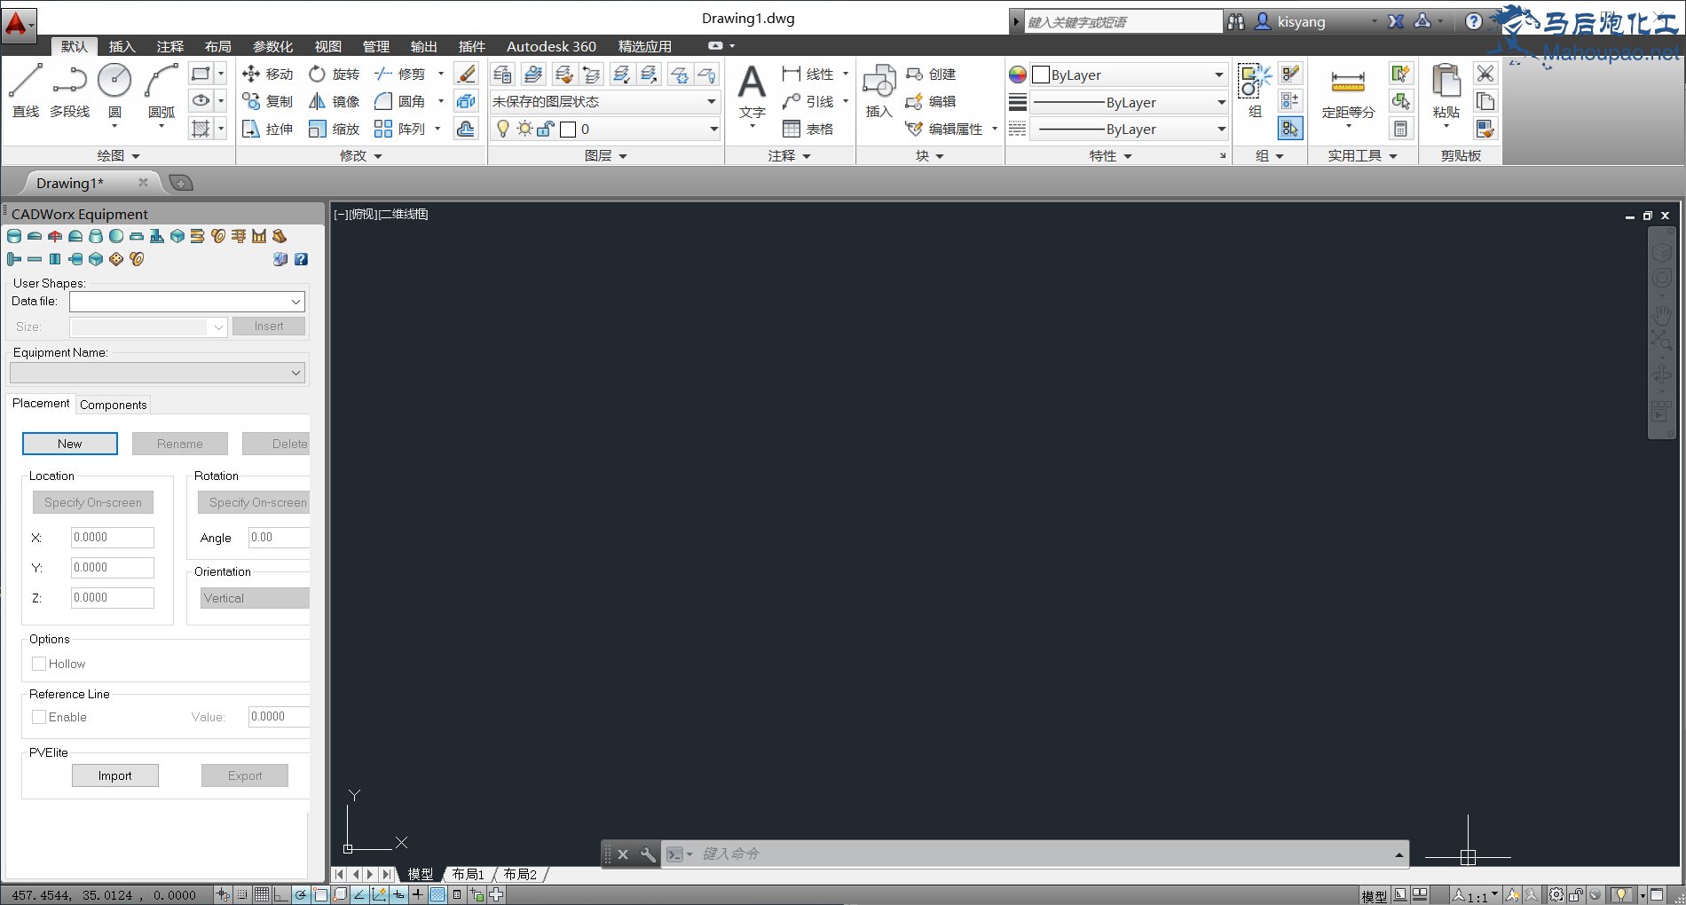Screen dimensions: 1686x905
Task: Toggle the 模型 model space status button
Action: pos(1374,896)
